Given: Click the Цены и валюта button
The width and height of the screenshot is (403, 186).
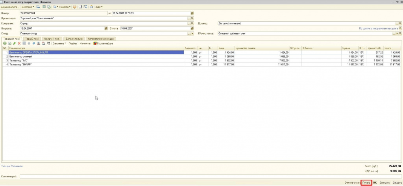Looking at the screenshot, I should (9, 7).
